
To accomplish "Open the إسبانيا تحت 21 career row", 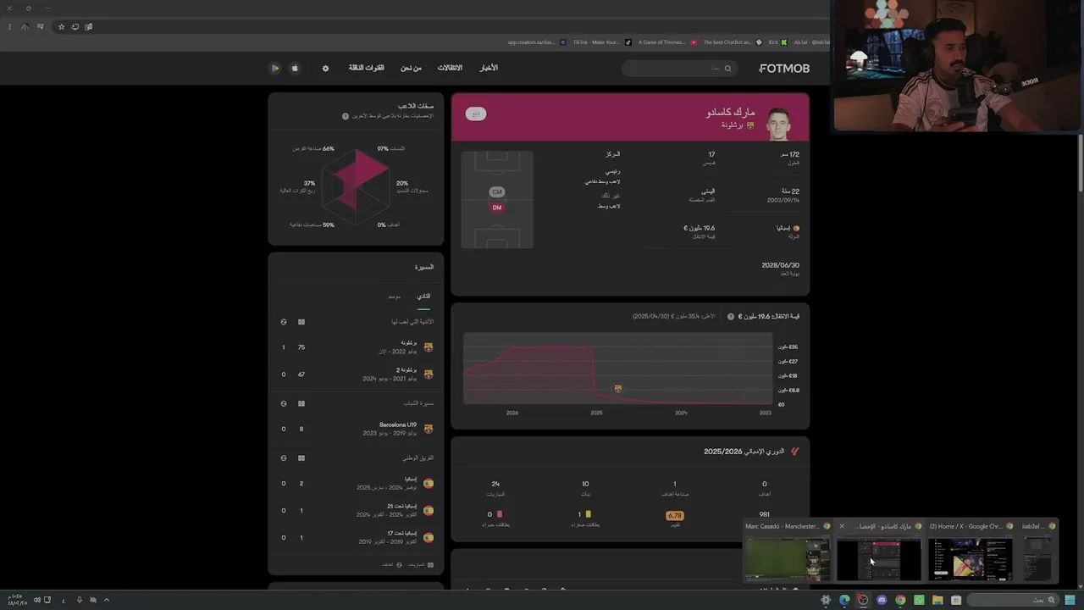I will click(x=357, y=511).
